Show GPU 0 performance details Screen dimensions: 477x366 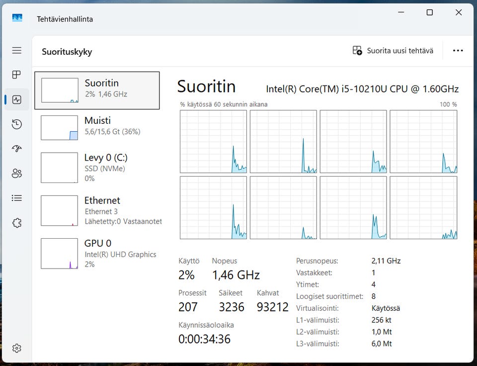pos(97,253)
